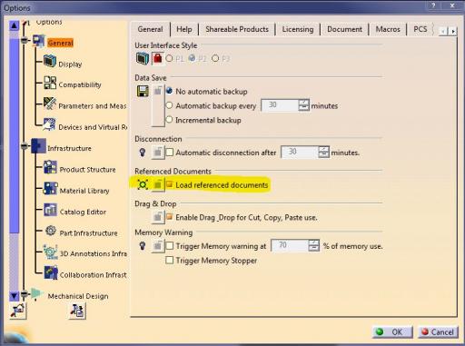This screenshot has height=346, width=465.
Task: Click the Data Save floppy disk icon
Action: click(x=143, y=91)
